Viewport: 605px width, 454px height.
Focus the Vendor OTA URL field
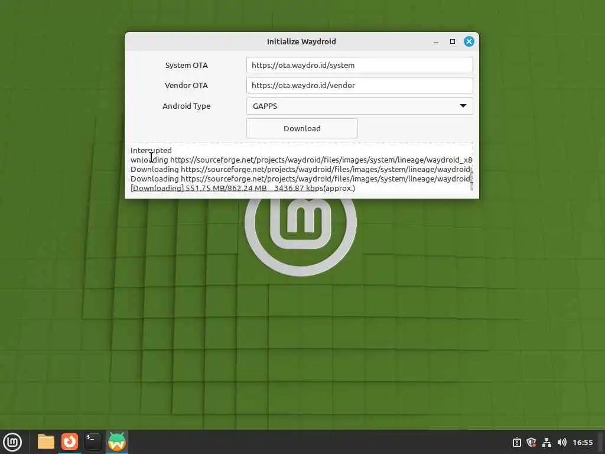[x=360, y=85]
